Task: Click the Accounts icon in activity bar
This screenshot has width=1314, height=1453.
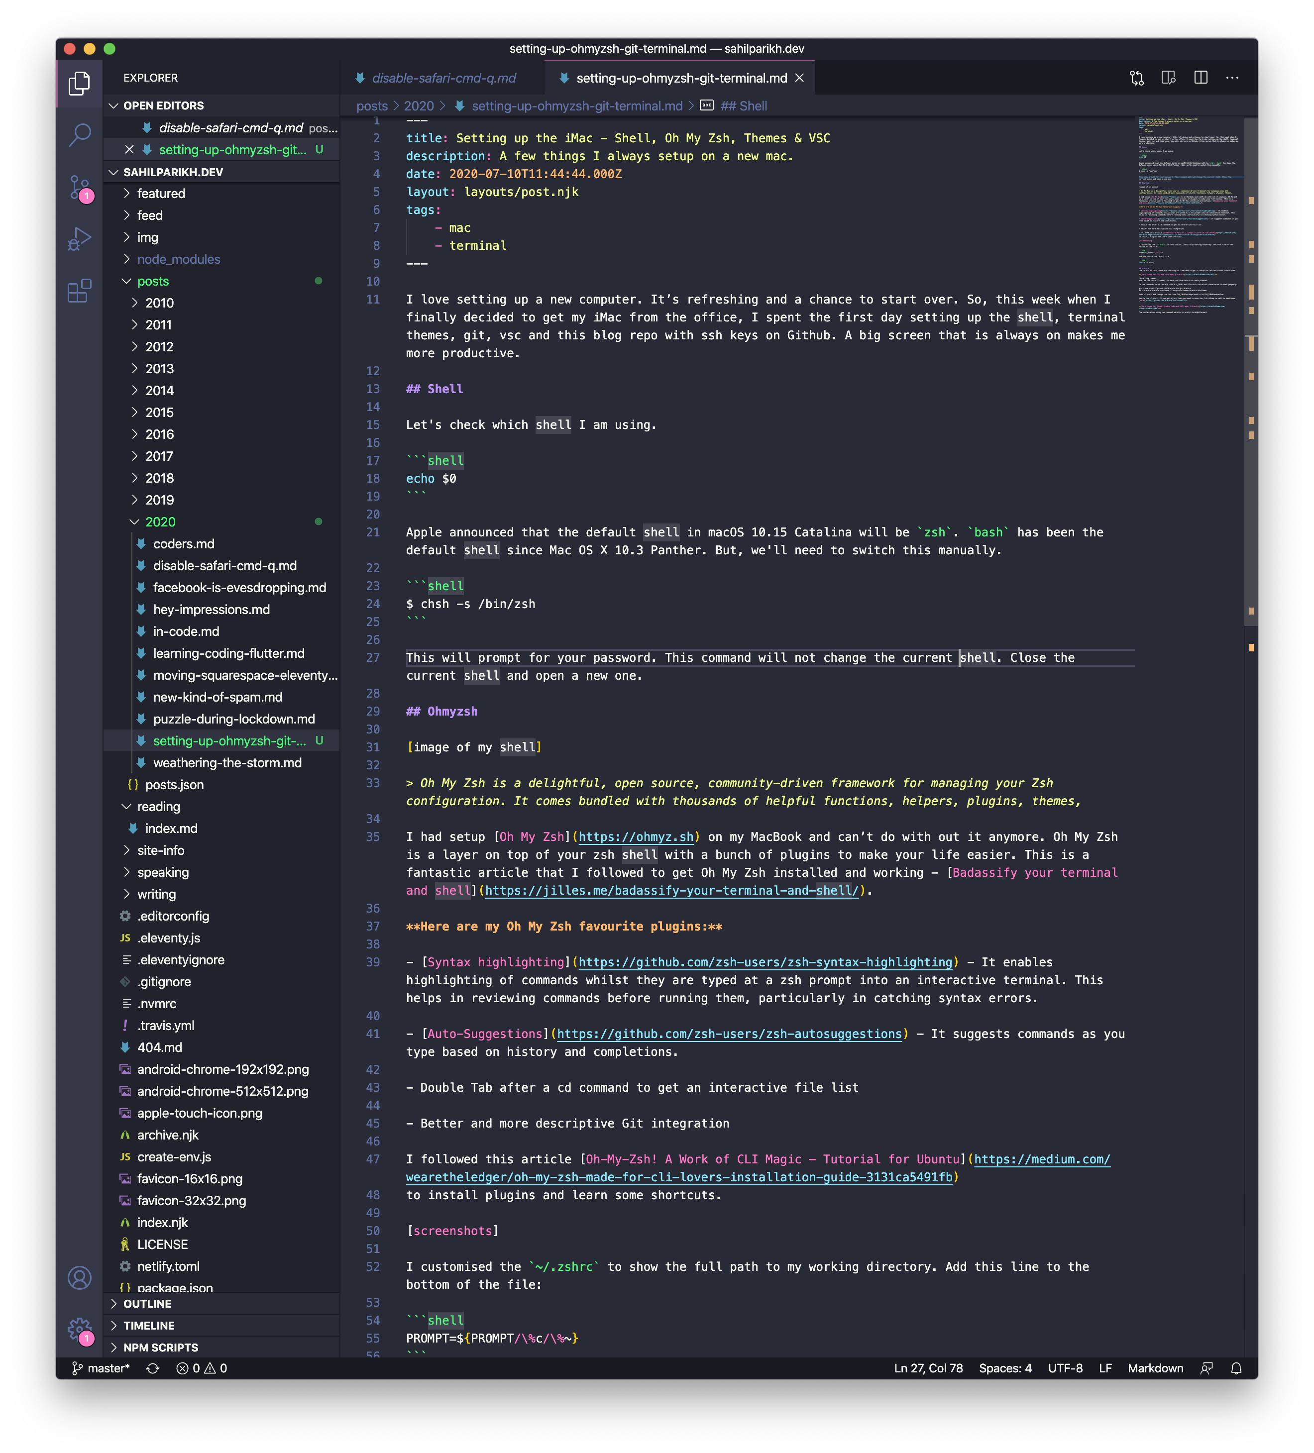Action: [x=79, y=1278]
